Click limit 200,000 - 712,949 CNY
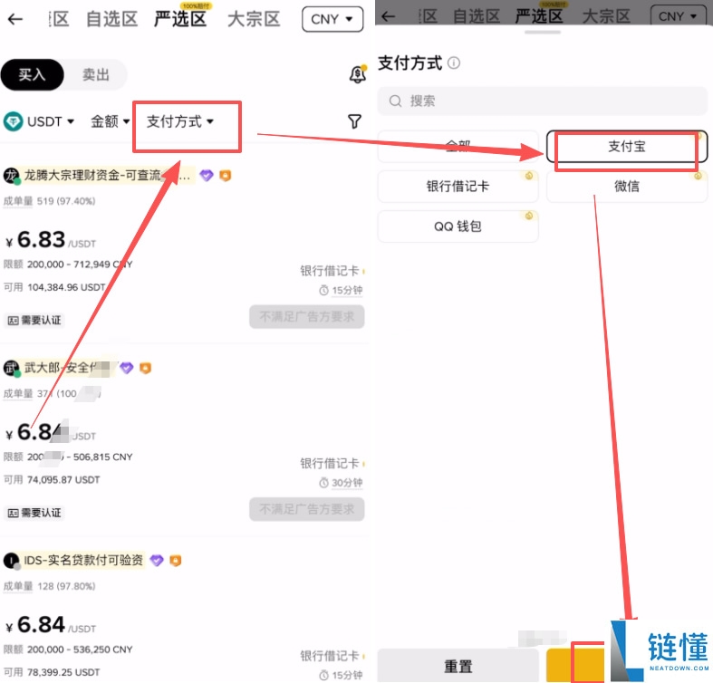 click(x=68, y=265)
